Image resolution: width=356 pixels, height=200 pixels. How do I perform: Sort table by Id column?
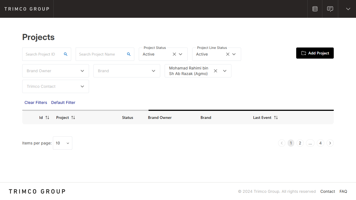pos(47,117)
